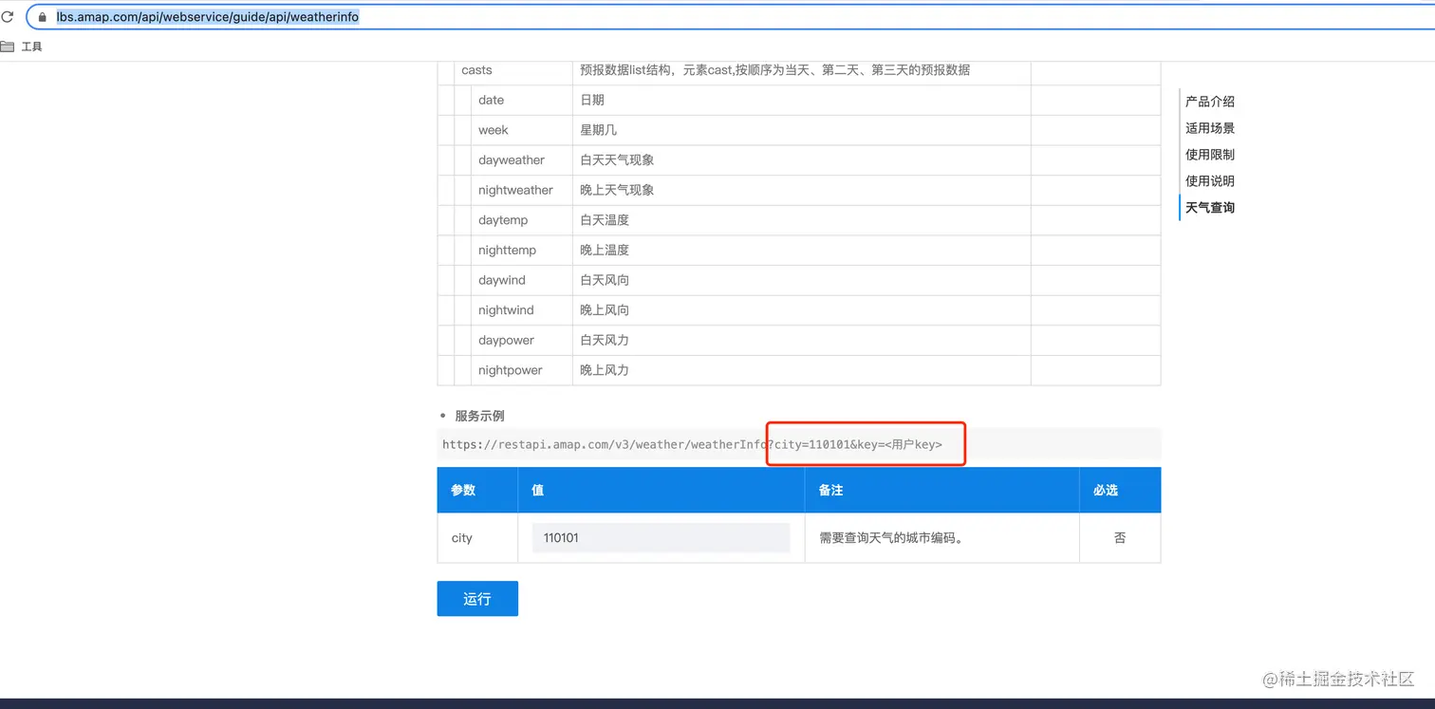The width and height of the screenshot is (1435, 709).
Task: Select the casts row name
Action: pos(476,70)
